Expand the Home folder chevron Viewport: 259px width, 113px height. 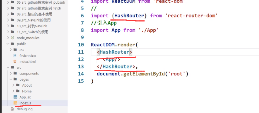14,91
